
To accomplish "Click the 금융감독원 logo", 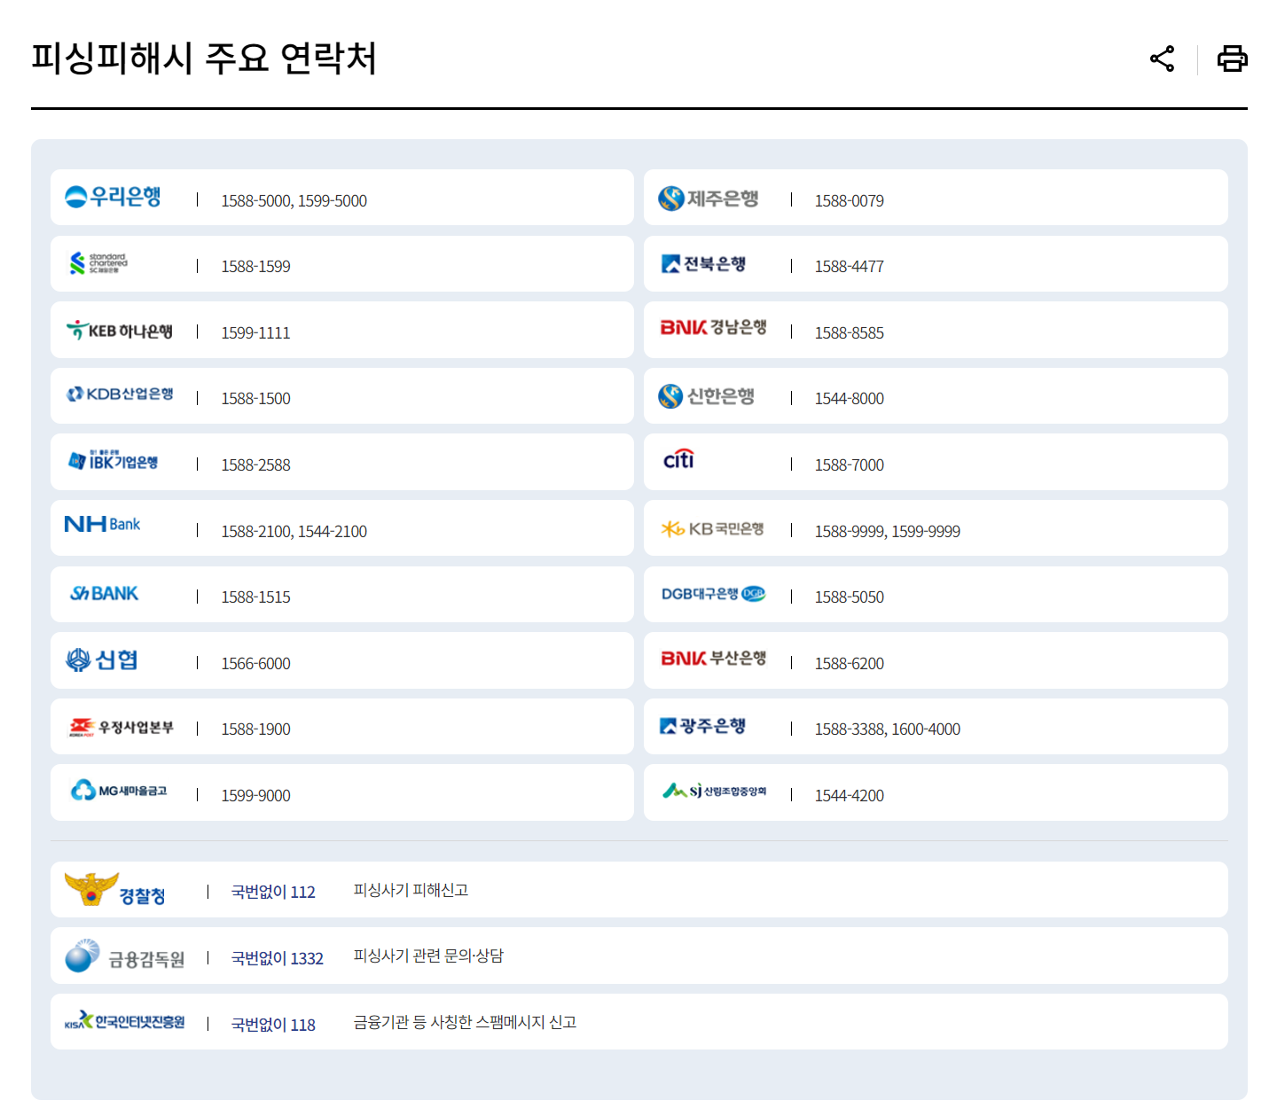I will tap(125, 956).
